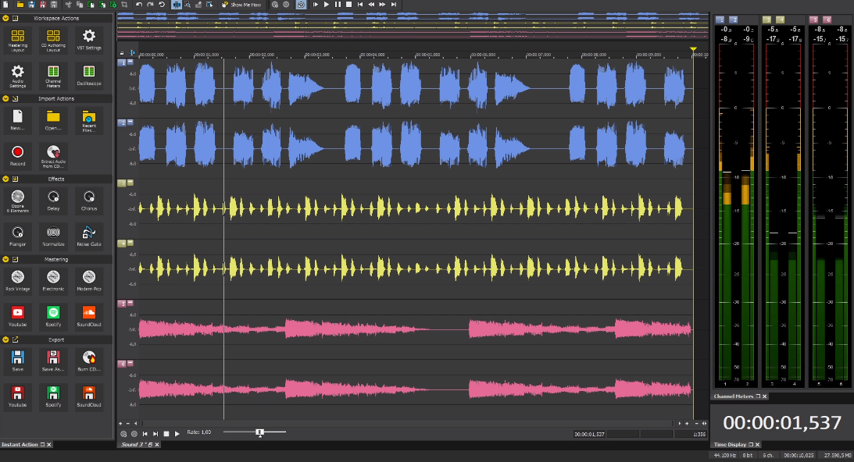The image size is (854, 462).
Task: Adjust the playback Rate slider
Action: [260, 431]
